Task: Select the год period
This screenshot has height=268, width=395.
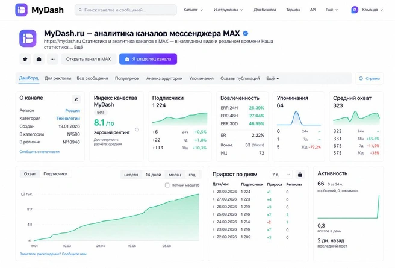Action: pos(192,175)
